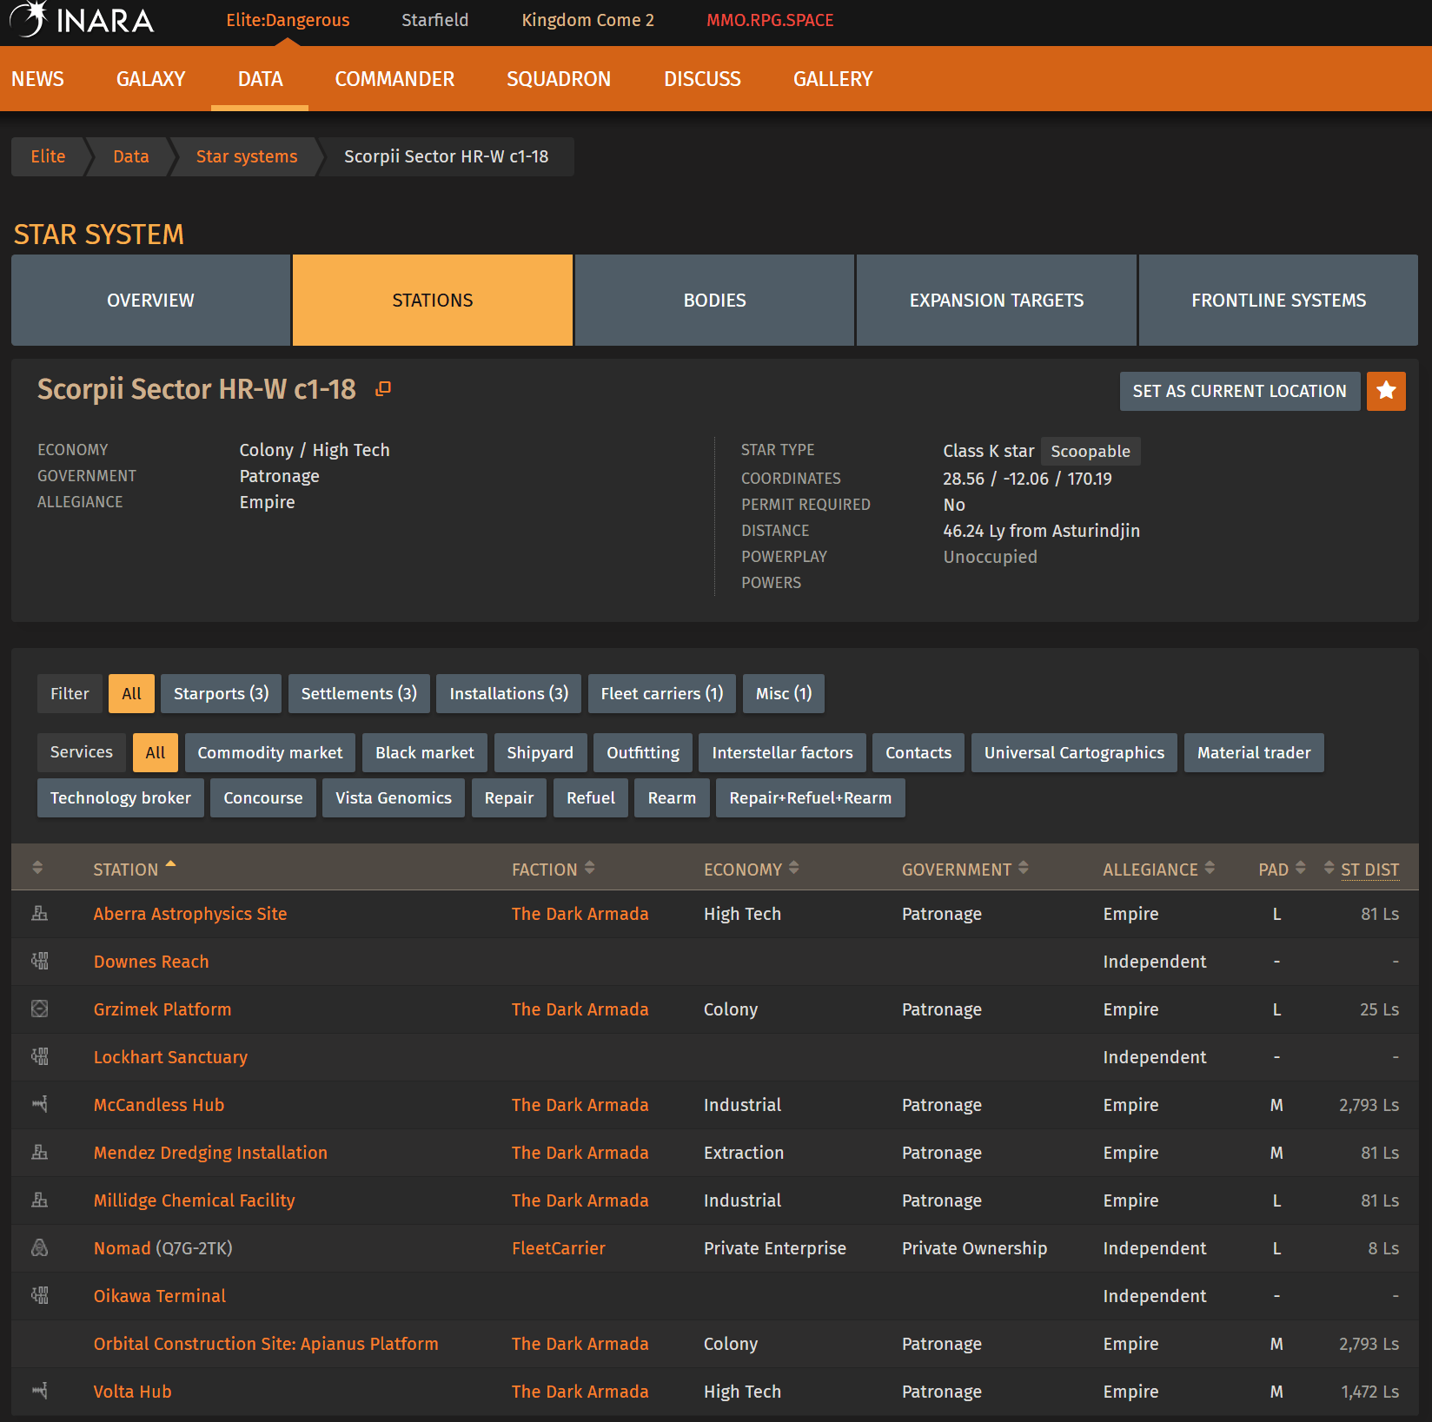Screen dimensions: 1432x1422
Task: Switch to Kingdom Come 2 site tab
Action: [x=587, y=20]
